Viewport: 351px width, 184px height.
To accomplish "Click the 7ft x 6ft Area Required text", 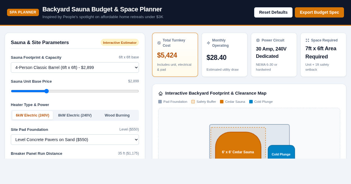I will [x=321, y=53].
